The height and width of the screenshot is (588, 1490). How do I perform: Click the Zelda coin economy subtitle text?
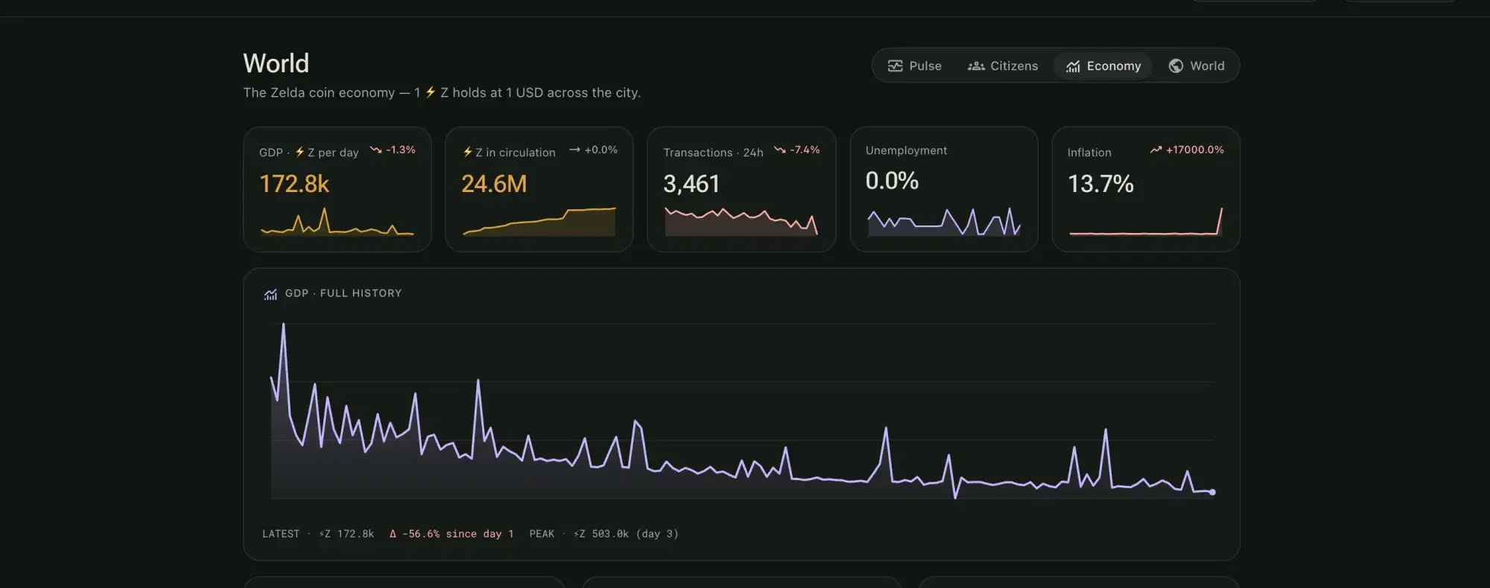[x=442, y=92]
